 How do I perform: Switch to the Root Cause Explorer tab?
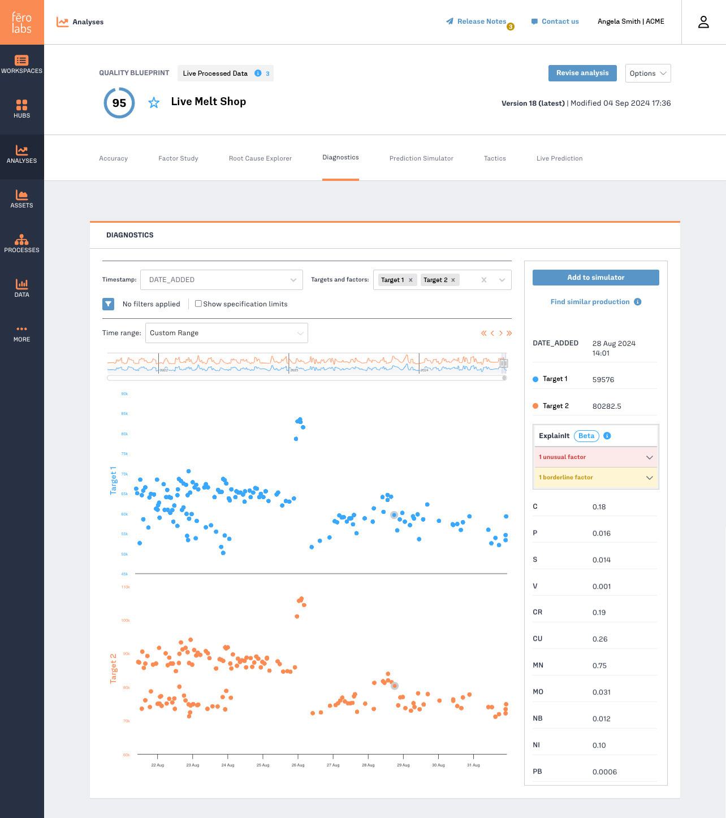pyautogui.click(x=260, y=158)
